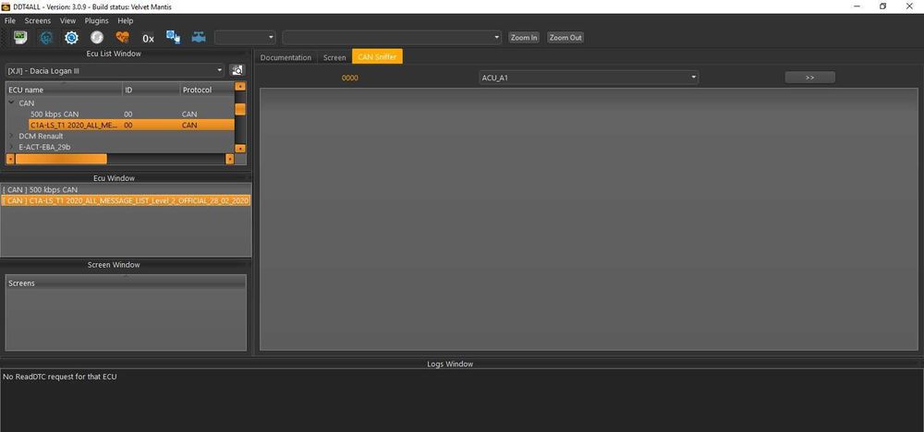
Task: Click the grey circular icon in the toolbar
Action: [x=97, y=37]
